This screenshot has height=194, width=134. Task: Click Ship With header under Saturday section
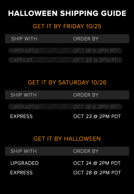click(24, 95)
